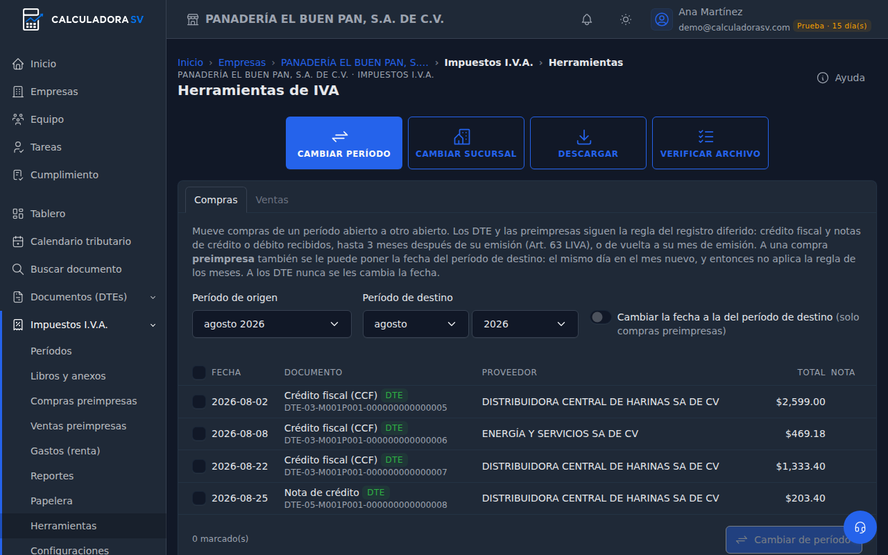Click the Cumplimiento document icon in sidebar
The height and width of the screenshot is (555, 888).
[19, 175]
